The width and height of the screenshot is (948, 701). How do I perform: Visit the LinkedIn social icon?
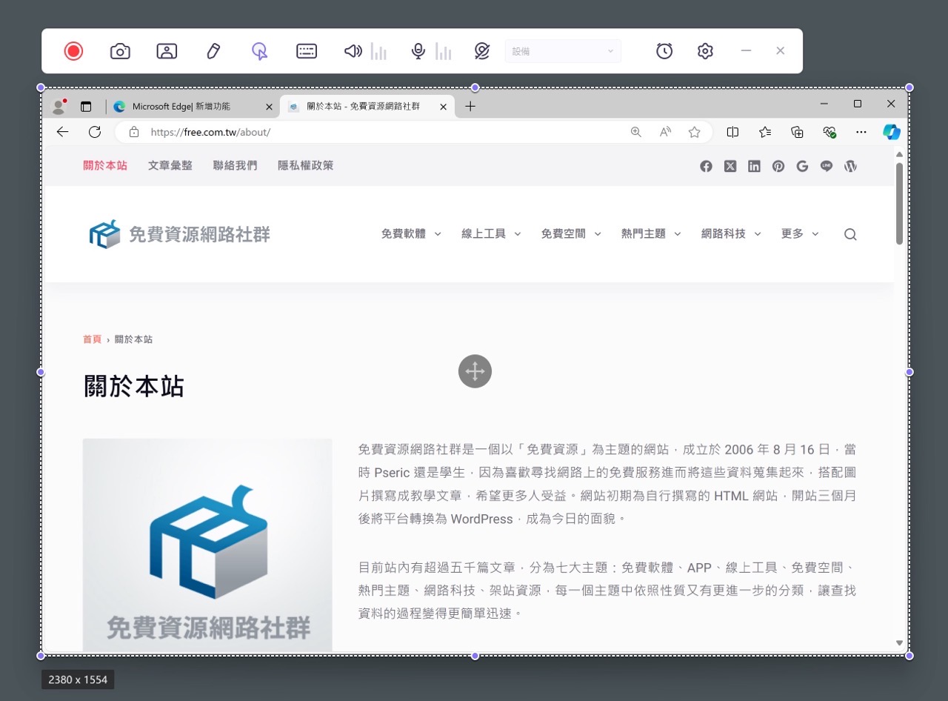click(x=754, y=166)
